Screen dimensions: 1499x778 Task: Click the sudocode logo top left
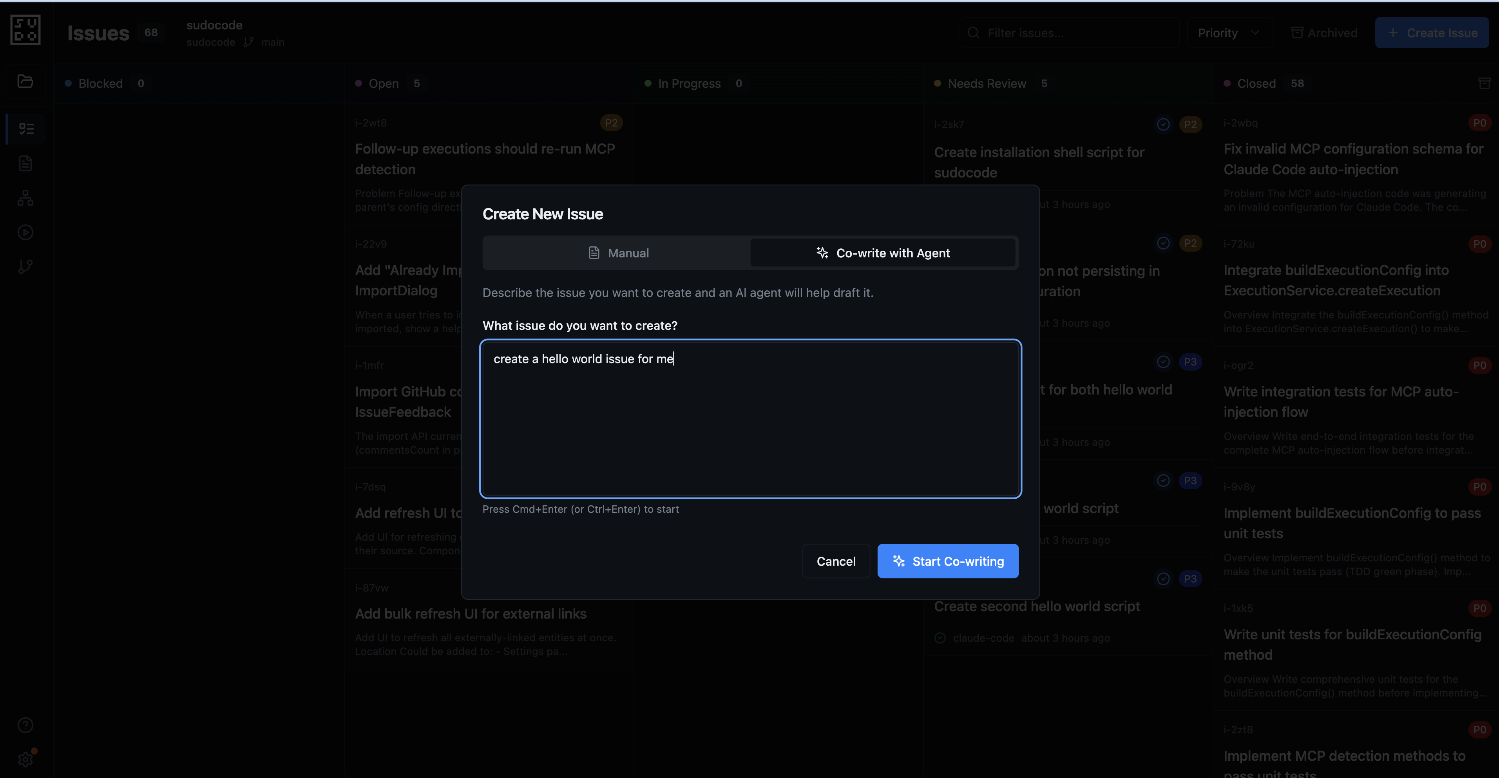[x=25, y=30]
